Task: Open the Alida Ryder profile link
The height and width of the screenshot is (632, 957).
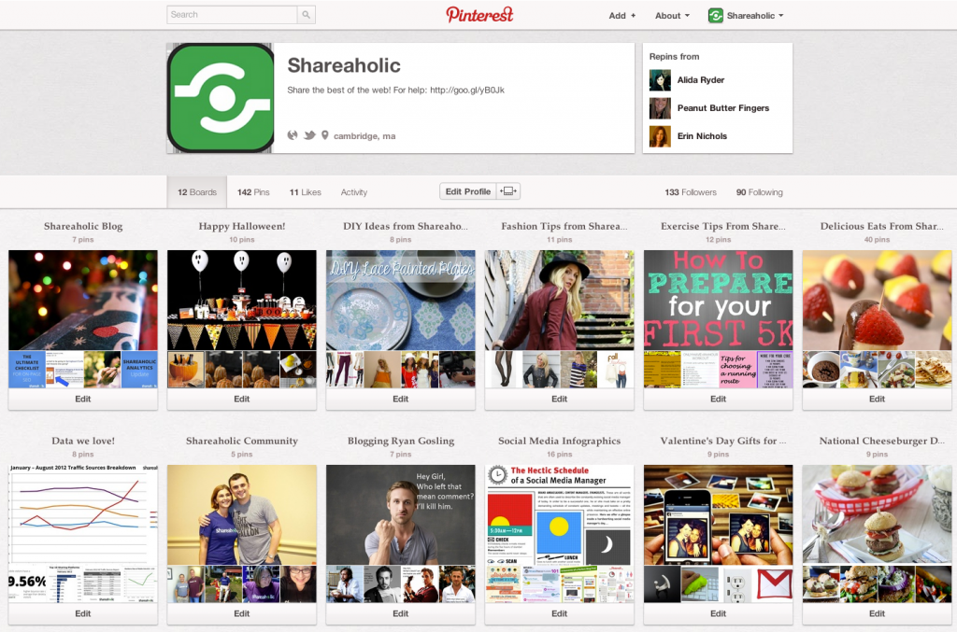Action: click(701, 80)
